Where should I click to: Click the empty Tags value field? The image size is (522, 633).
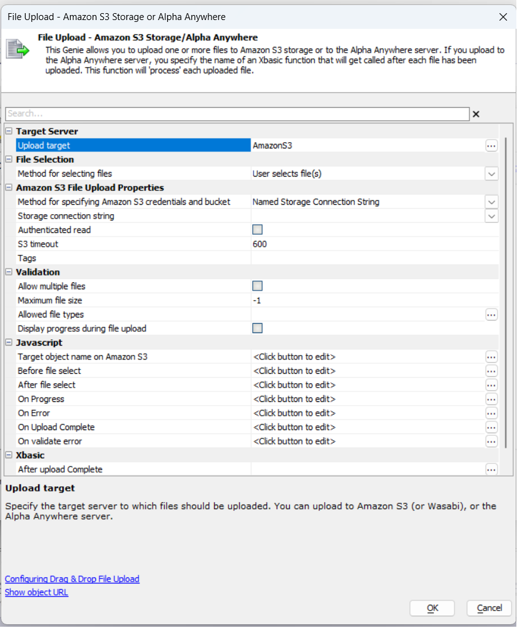tap(375, 258)
